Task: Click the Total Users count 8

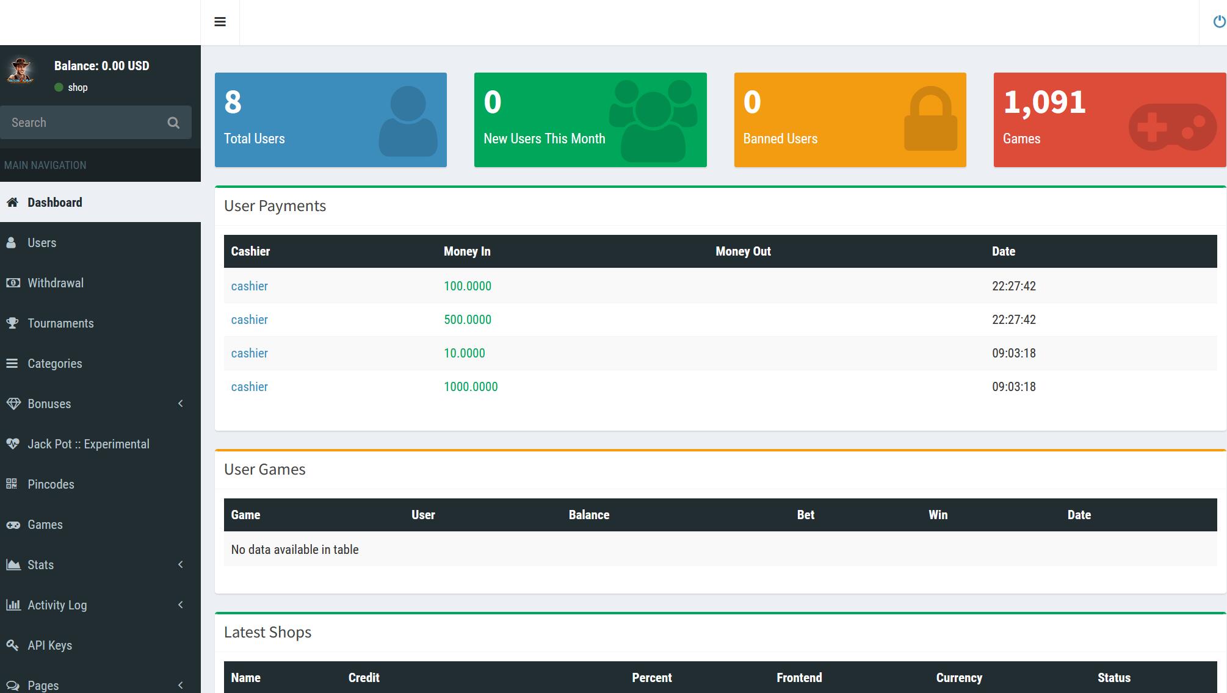Action: click(233, 102)
